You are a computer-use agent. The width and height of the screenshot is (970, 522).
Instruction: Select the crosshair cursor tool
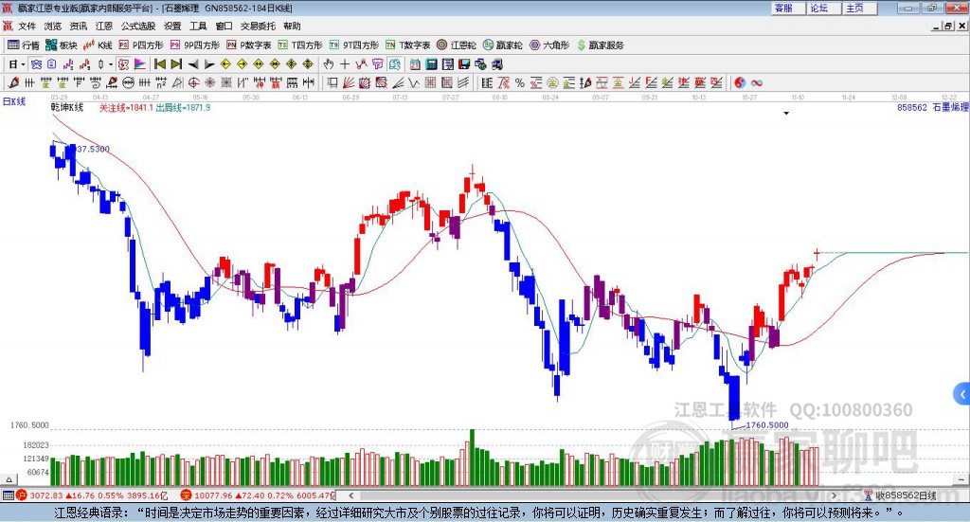click(345, 64)
